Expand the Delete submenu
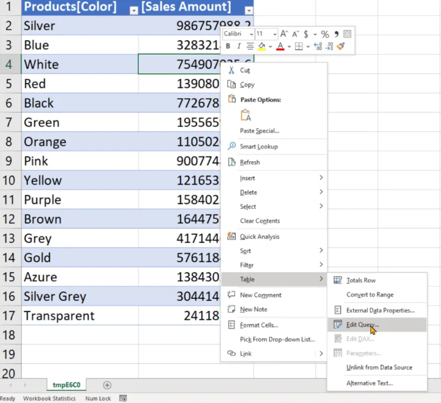The width and height of the screenshot is (441, 403). [274, 192]
